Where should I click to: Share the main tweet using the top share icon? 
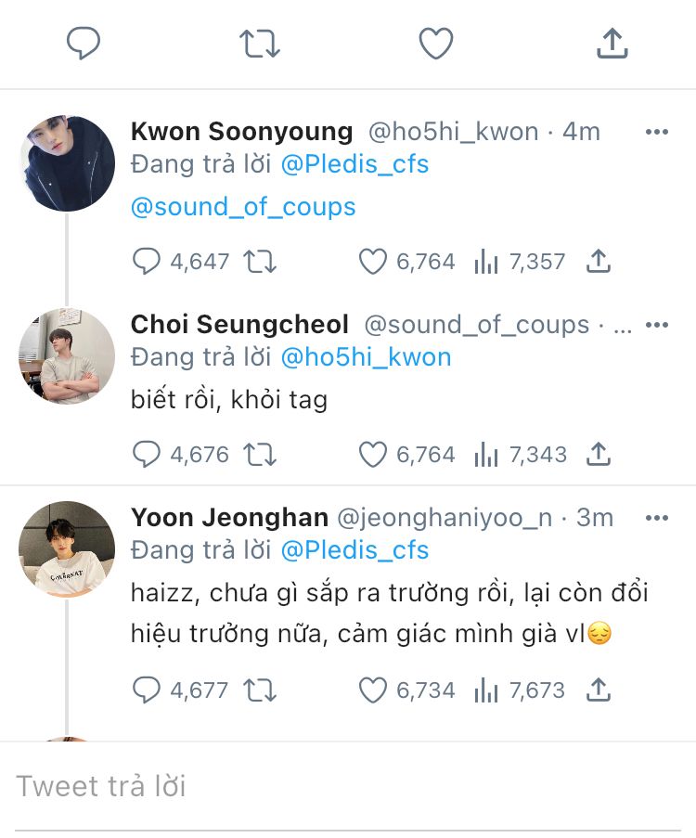tap(612, 43)
